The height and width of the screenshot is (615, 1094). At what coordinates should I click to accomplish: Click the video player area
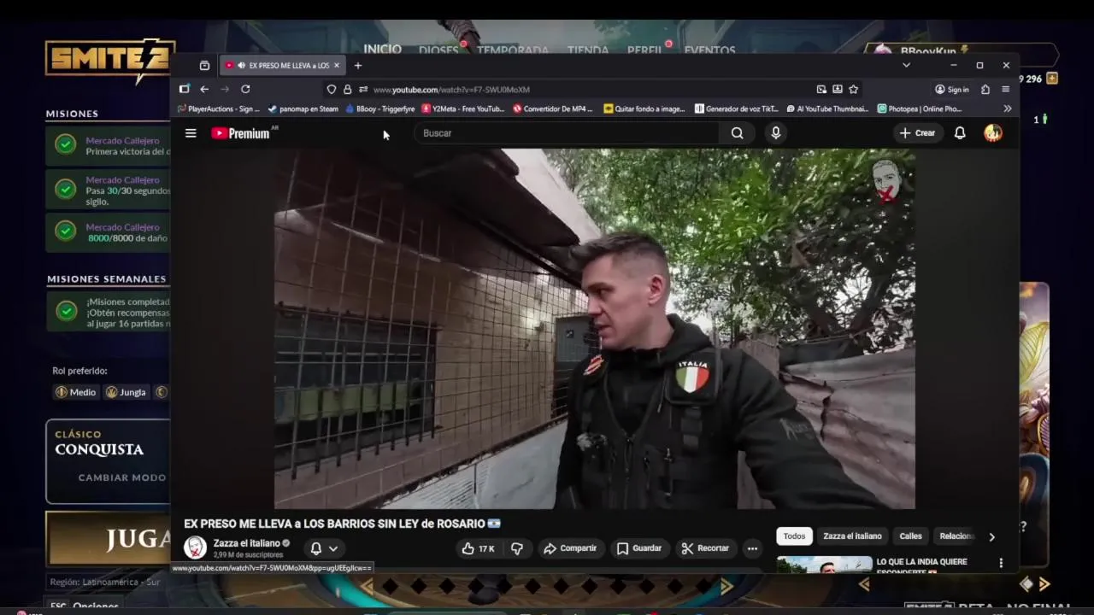coord(594,329)
